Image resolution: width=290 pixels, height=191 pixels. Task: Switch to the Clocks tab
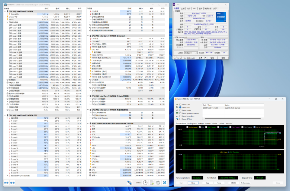pos(214,123)
